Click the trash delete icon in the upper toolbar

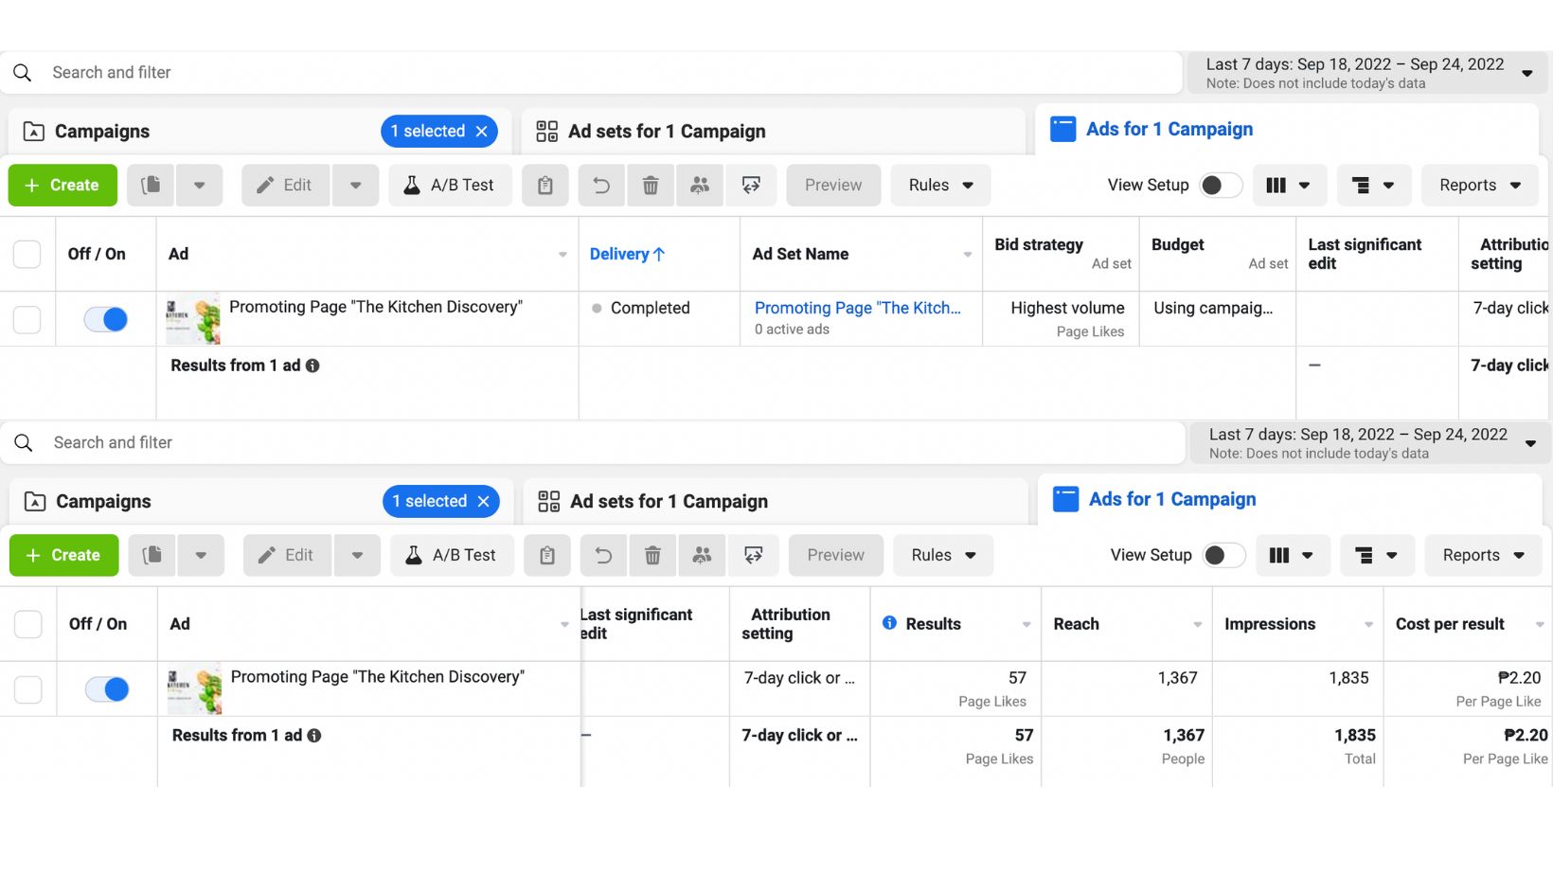coord(651,186)
